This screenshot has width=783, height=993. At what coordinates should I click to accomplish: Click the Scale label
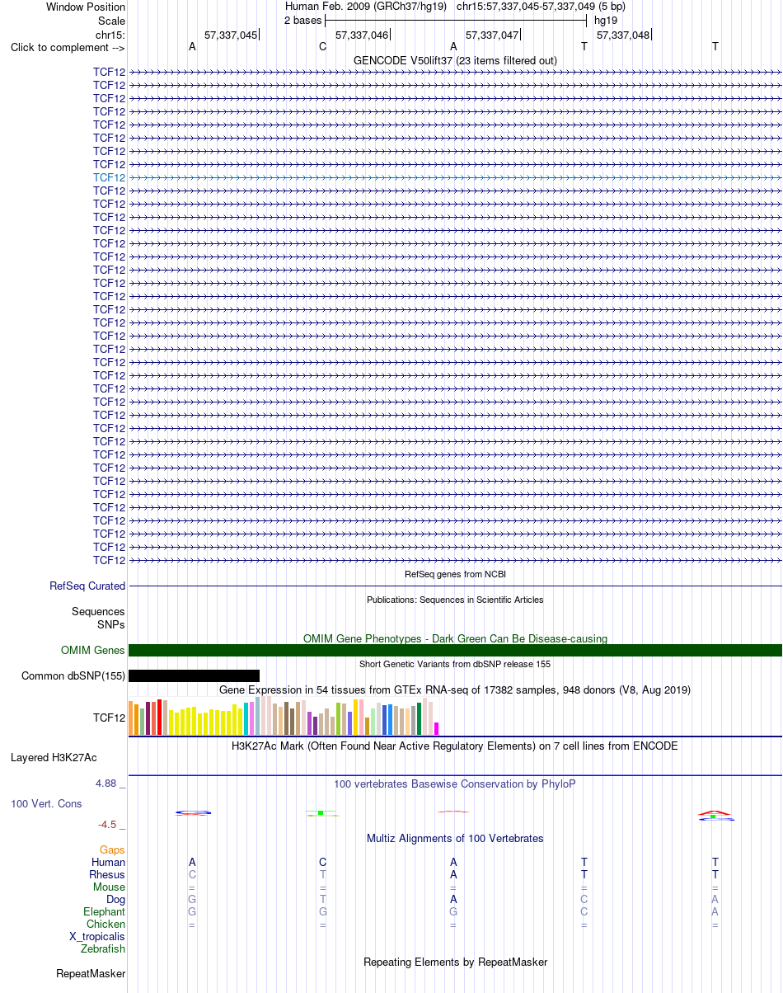(111, 21)
